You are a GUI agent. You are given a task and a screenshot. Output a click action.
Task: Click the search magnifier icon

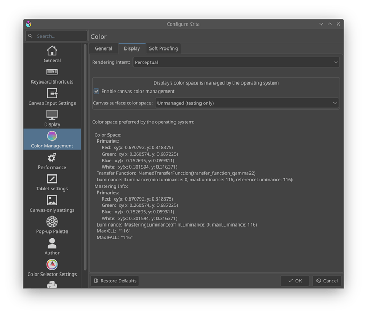coord(30,36)
